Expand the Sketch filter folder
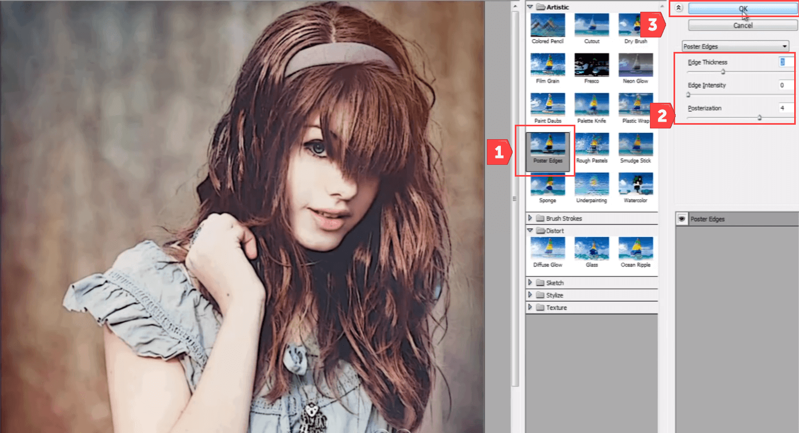 [531, 283]
